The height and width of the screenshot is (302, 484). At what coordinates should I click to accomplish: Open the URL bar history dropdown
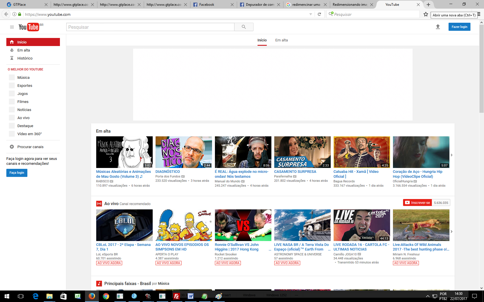311,14
